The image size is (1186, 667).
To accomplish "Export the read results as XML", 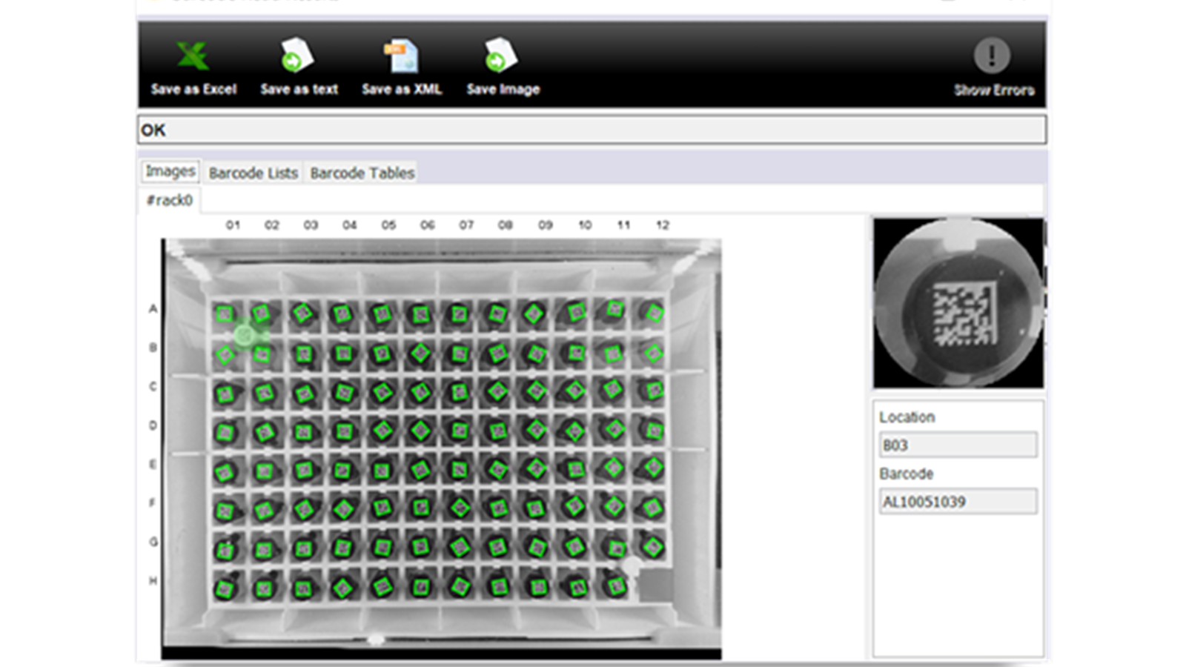I will 401,67.
